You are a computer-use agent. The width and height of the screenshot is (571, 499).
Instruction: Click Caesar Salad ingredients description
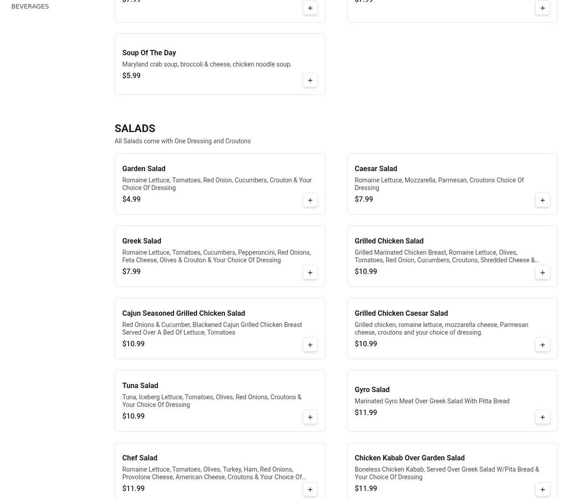439,184
